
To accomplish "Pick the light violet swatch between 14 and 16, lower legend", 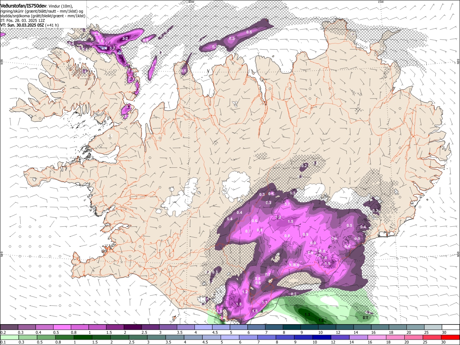I will 359,337.
